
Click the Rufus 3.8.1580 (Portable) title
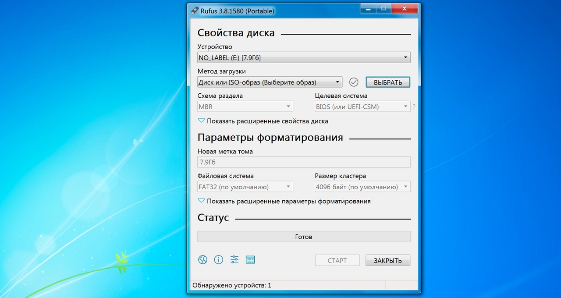coord(238,11)
